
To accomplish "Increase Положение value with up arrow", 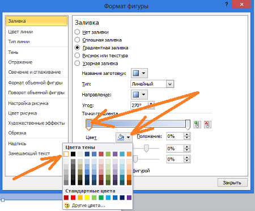I will pos(187,134).
